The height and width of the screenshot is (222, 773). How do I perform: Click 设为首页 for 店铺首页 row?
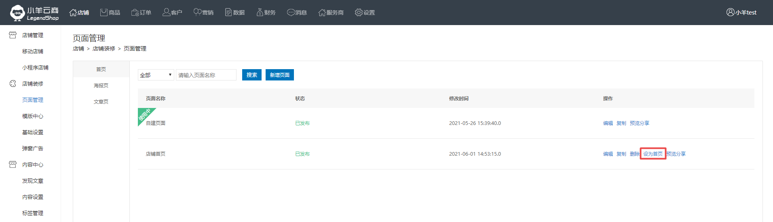[653, 154]
